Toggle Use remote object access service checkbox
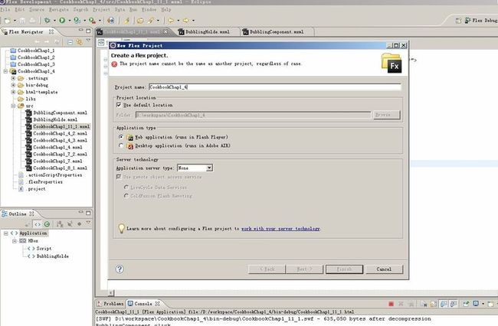 119,177
